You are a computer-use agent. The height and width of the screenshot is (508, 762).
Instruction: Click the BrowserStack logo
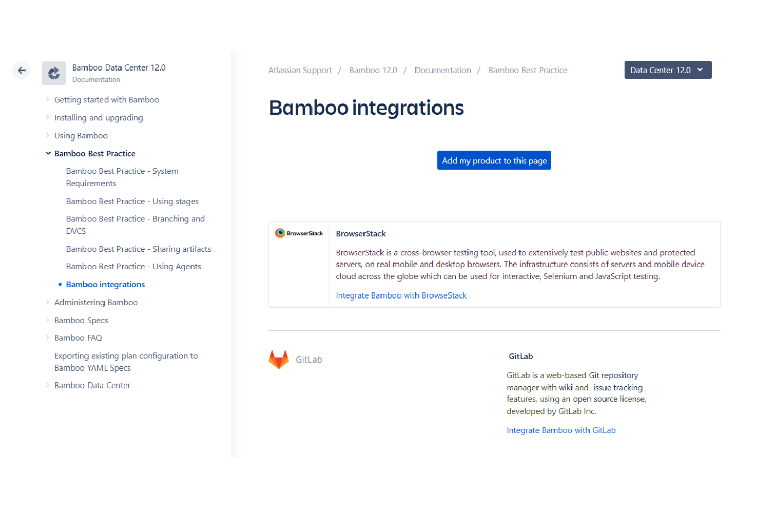point(299,233)
